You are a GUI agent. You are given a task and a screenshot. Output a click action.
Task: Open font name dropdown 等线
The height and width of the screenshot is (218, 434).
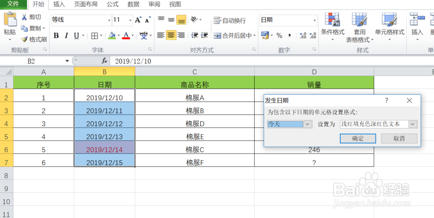[109, 20]
